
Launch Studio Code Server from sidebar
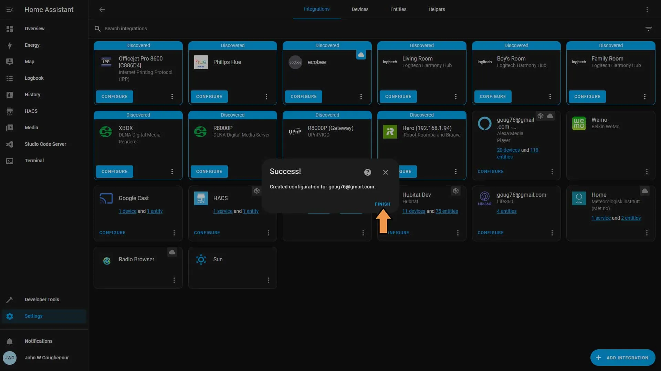point(44,144)
